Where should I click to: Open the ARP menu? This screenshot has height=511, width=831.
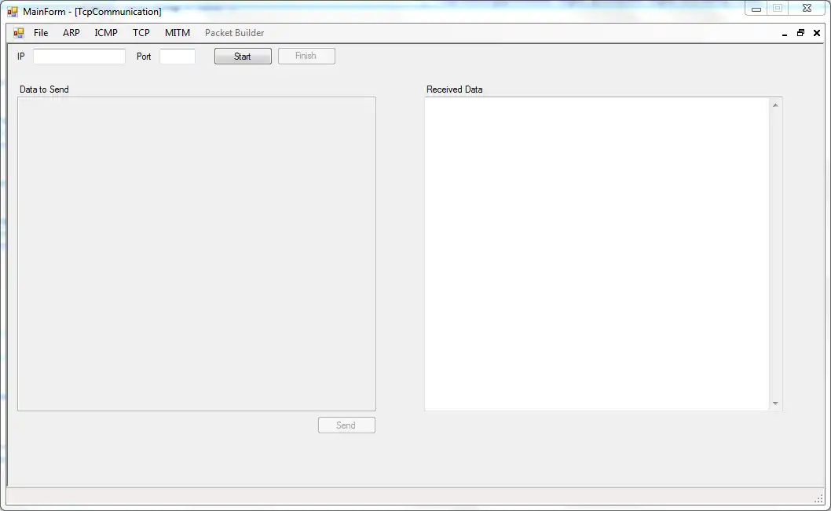coord(71,33)
